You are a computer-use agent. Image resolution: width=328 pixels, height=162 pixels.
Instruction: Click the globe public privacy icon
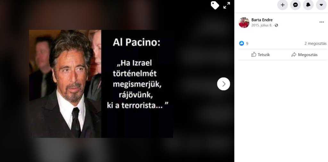coord(276,25)
